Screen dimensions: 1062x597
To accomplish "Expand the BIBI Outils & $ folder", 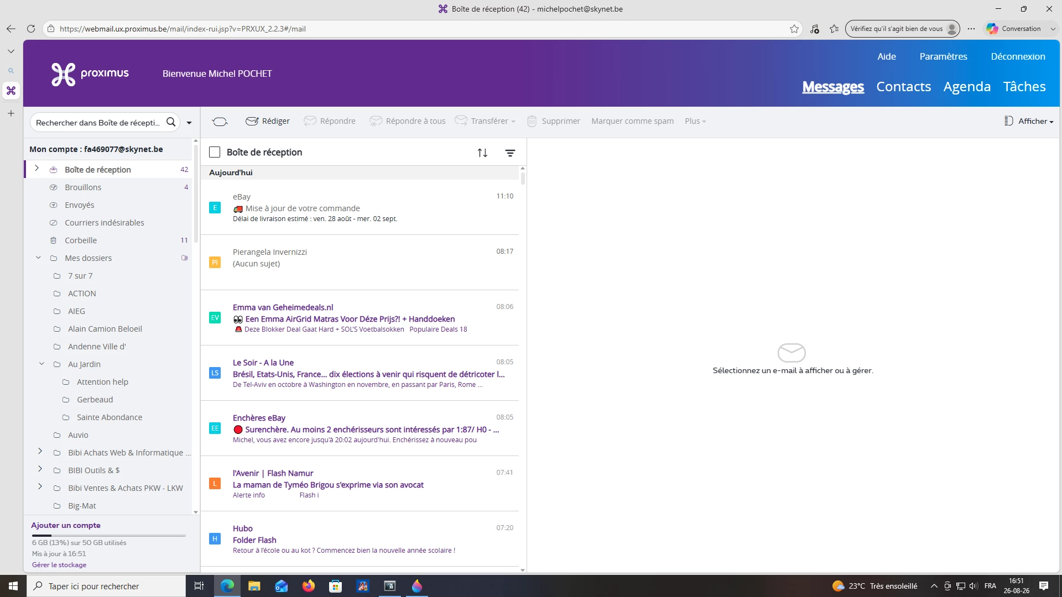I will 40,469.
